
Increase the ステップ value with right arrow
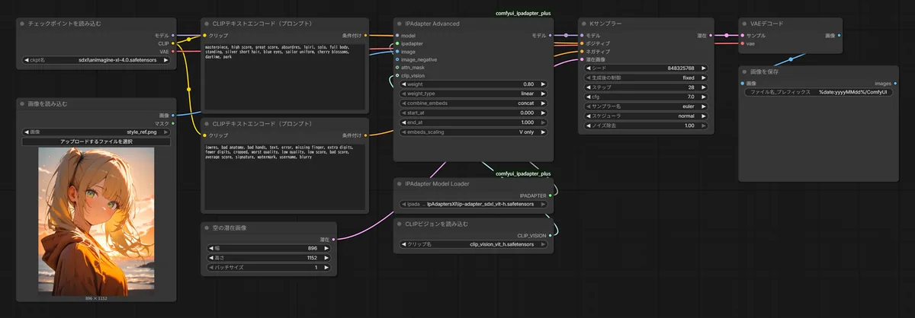tap(704, 87)
